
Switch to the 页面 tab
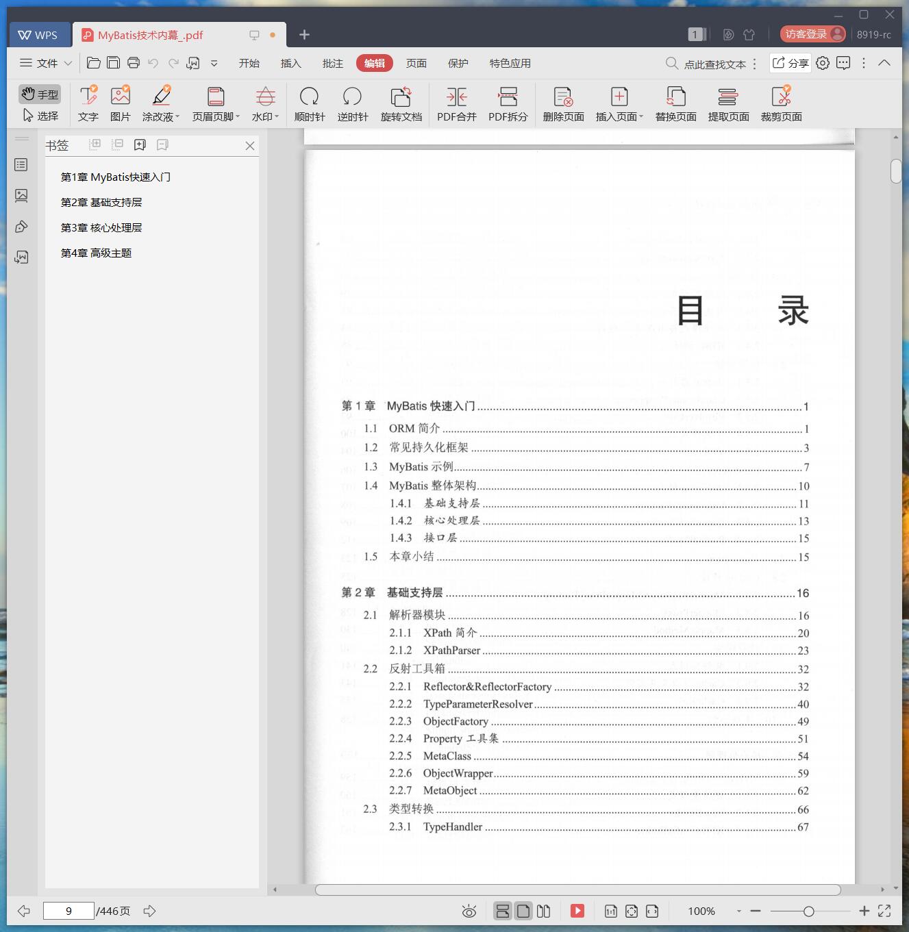[416, 63]
